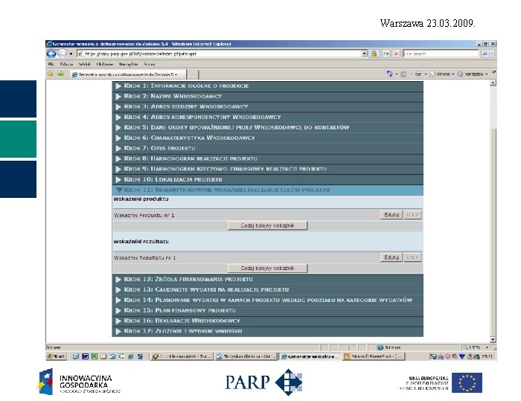Screen dimensions: 521x401
Task: Click Edytuj for Wskaźnik Rezultatu nr 1
Action: (391, 257)
